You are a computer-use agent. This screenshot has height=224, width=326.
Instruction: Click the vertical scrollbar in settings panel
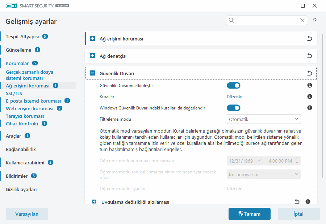pos(322,108)
